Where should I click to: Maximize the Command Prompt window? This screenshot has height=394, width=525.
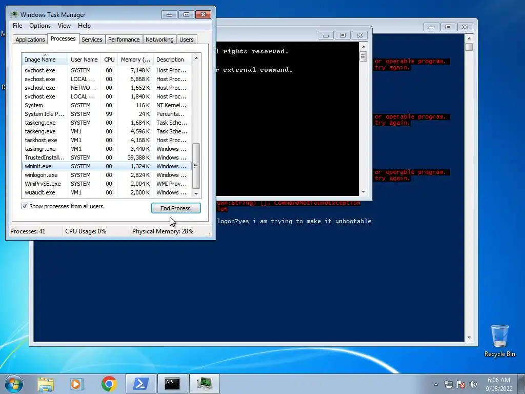pos(342,35)
